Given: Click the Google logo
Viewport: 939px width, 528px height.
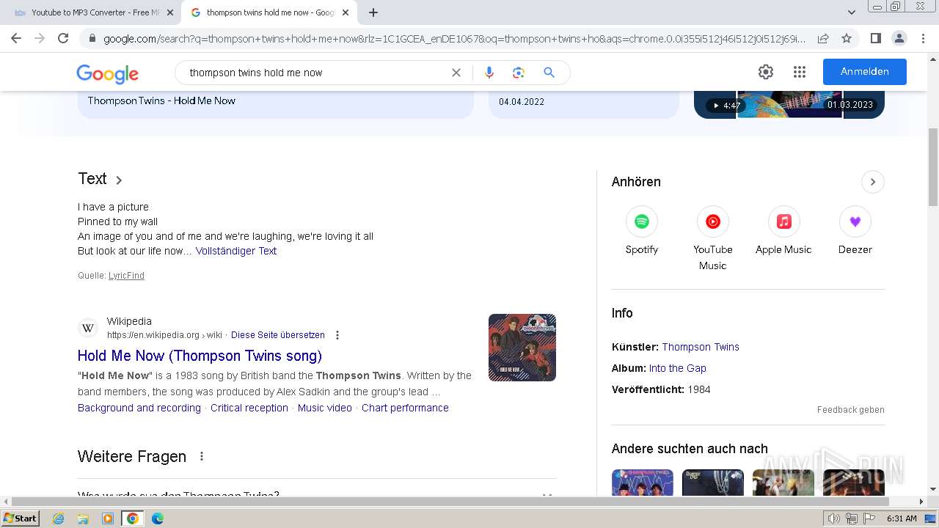Looking at the screenshot, I should pos(107,73).
